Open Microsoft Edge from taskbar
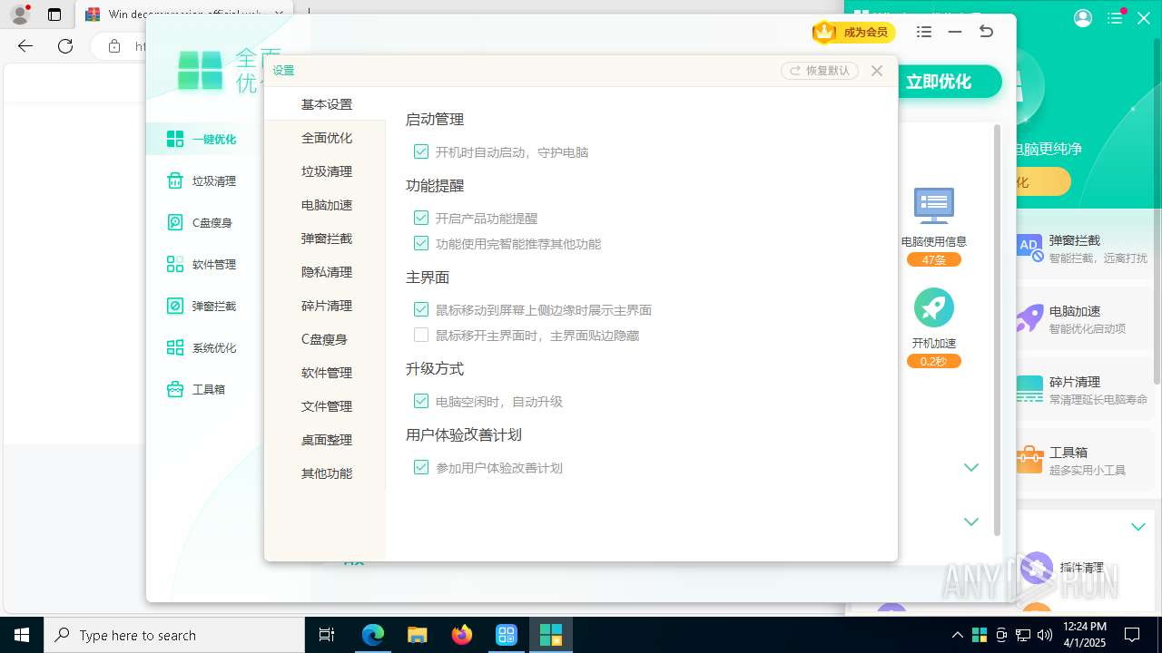Image resolution: width=1162 pixels, height=653 pixels. click(373, 635)
